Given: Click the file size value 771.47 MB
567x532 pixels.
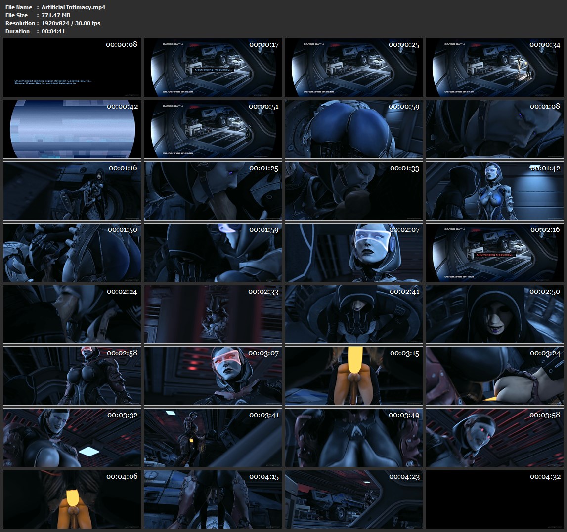Looking at the screenshot, I should 56,15.
